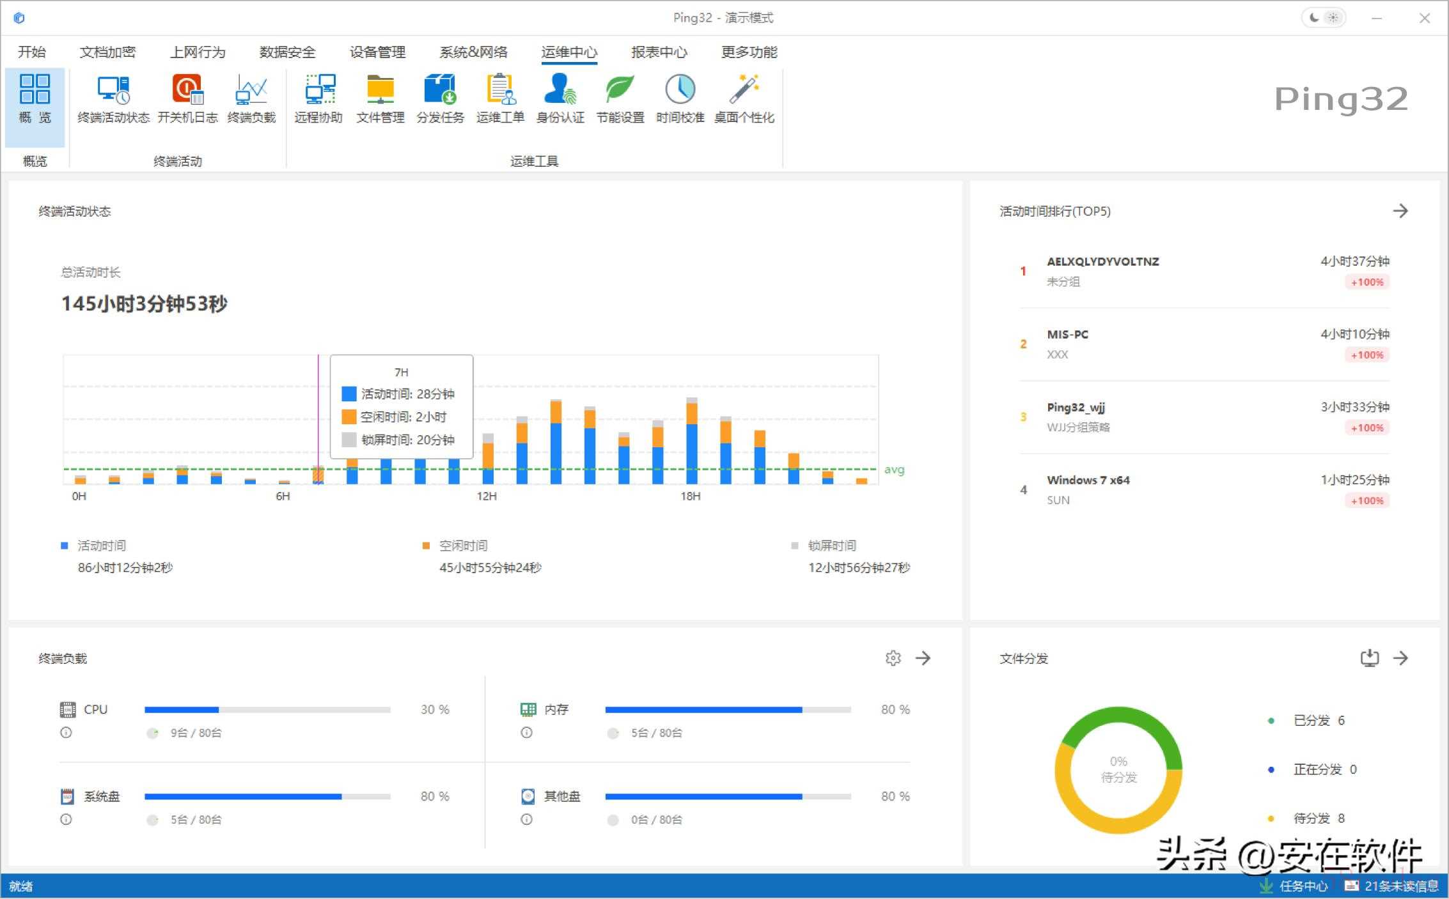This screenshot has height=899, width=1449.
Task: Switch to the 设备管理 tab
Action: click(x=377, y=52)
